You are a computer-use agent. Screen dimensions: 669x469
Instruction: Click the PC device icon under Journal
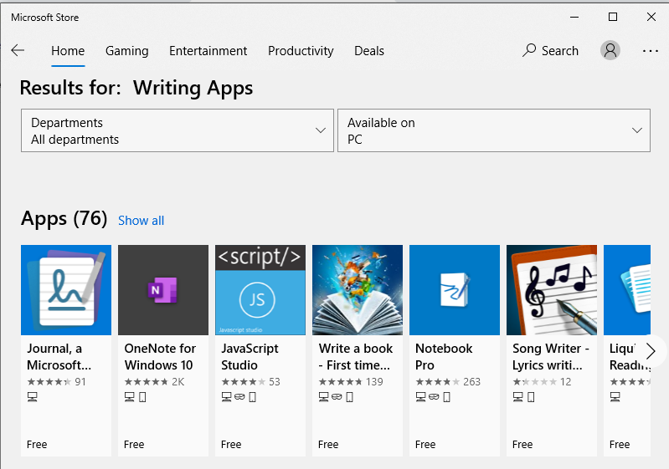point(33,397)
